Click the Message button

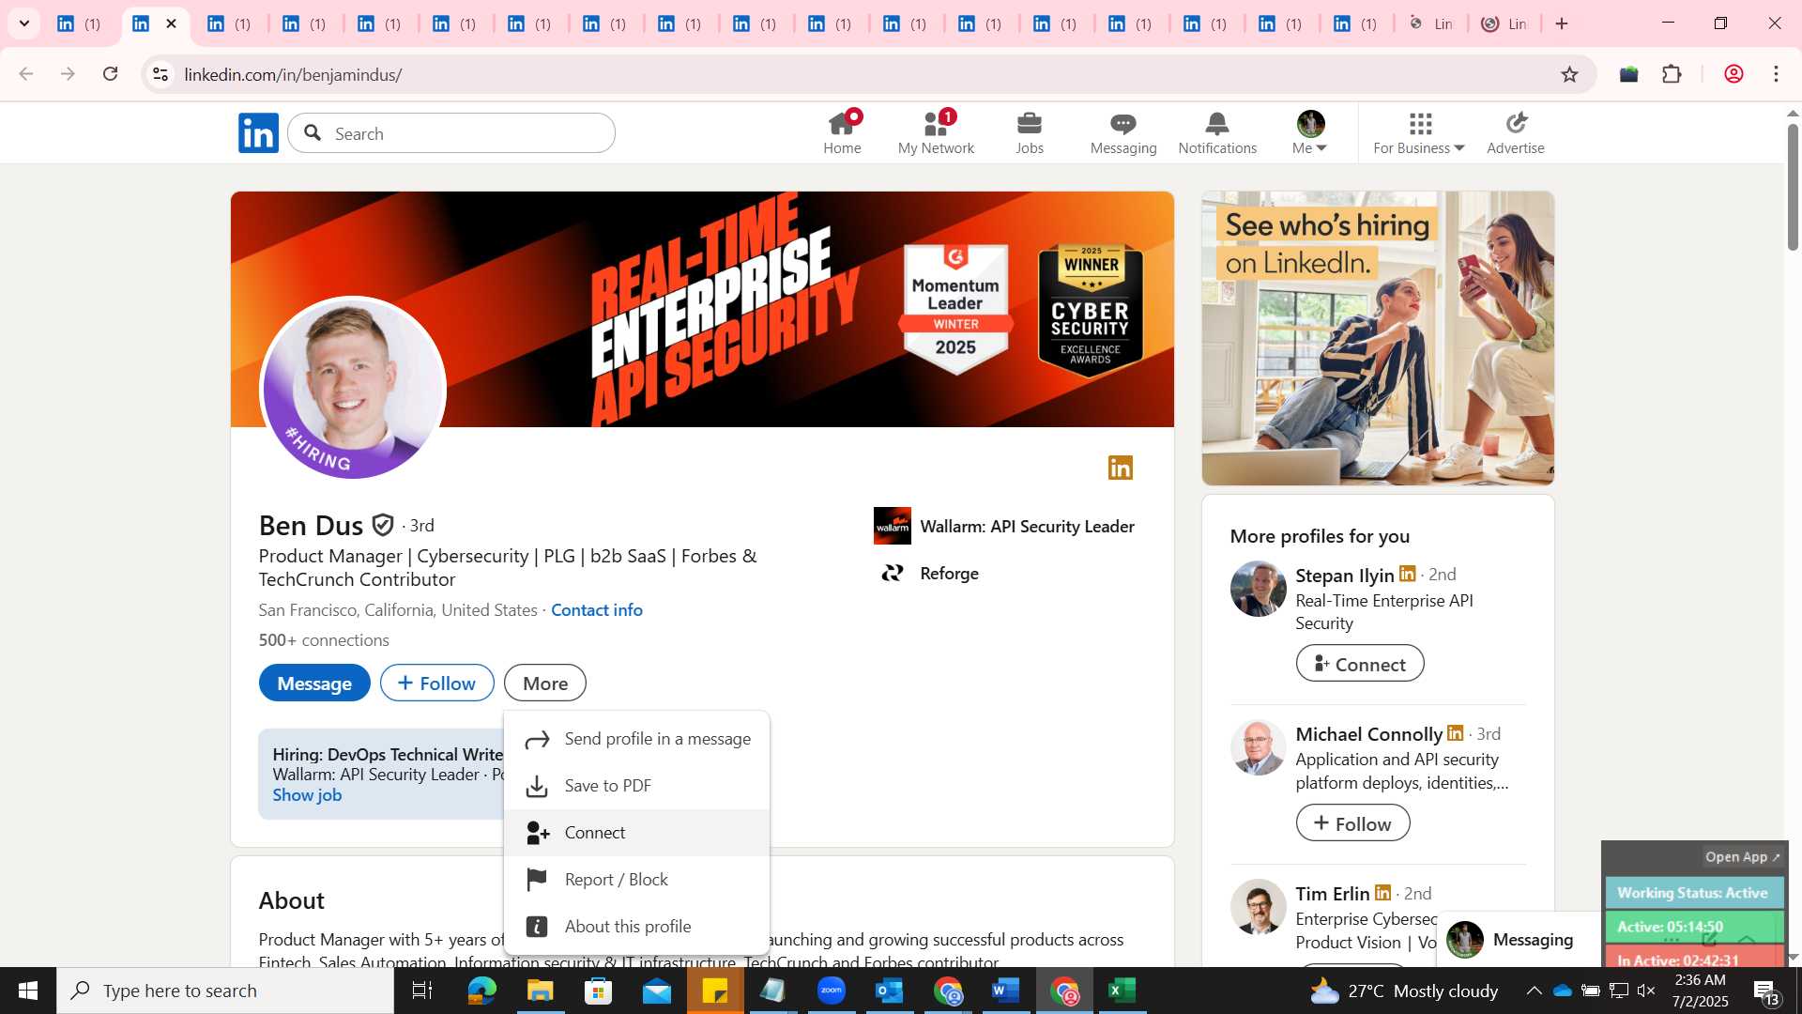314,683
